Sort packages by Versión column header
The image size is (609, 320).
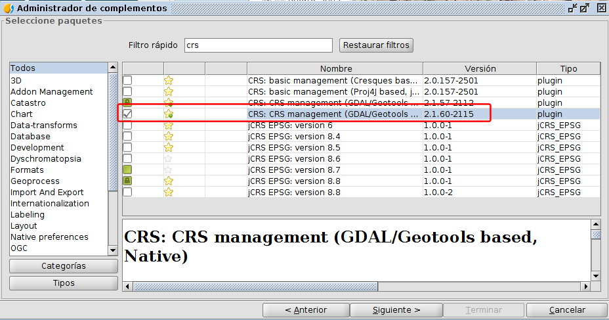pos(480,68)
